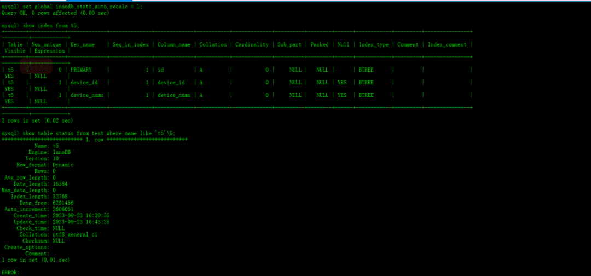This screenshot has width=591, height=276.
Task: Select the '1. row' separator line
Action: [x=95, y=140]
